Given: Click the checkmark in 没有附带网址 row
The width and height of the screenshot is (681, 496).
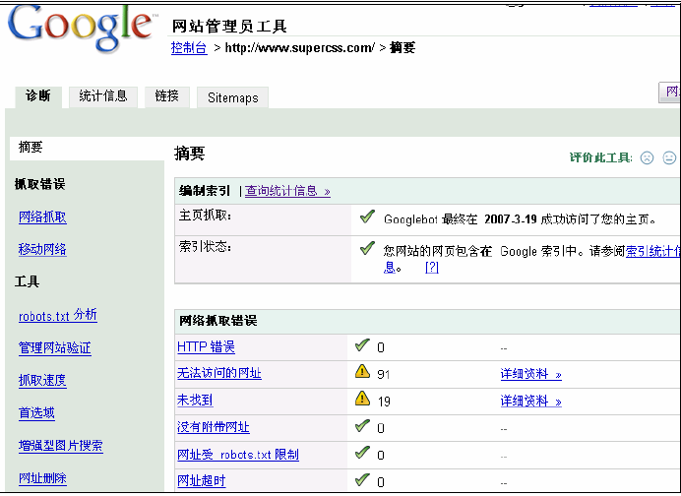Looking at the screenshot, I should coord(362,426).
